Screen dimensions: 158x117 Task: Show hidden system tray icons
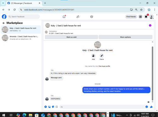click(127, 115)
